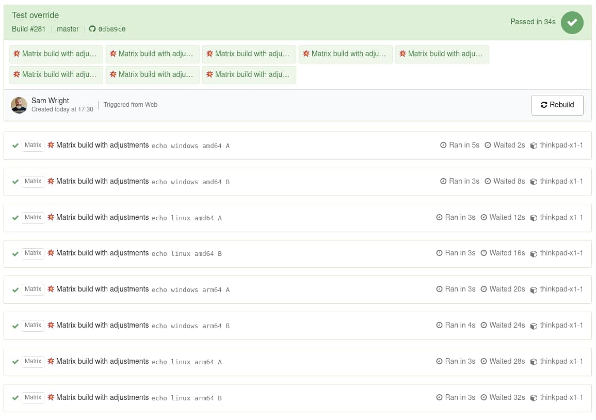Click the green check on linux amd64 B job row
This screenshot has height=420, width=596.
tap(15, 253)
